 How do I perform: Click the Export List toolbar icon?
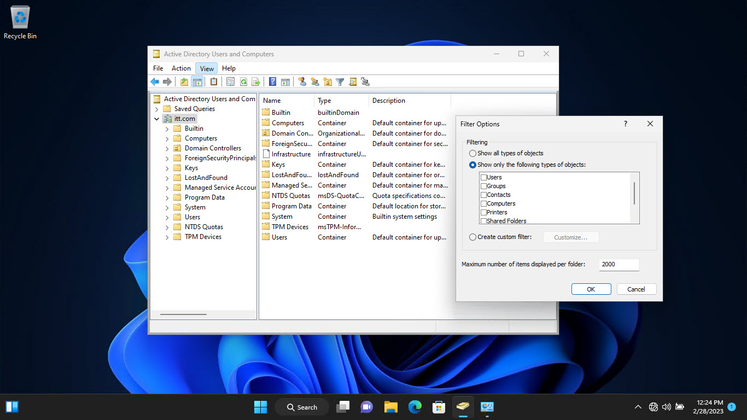[x=255, y=81]
